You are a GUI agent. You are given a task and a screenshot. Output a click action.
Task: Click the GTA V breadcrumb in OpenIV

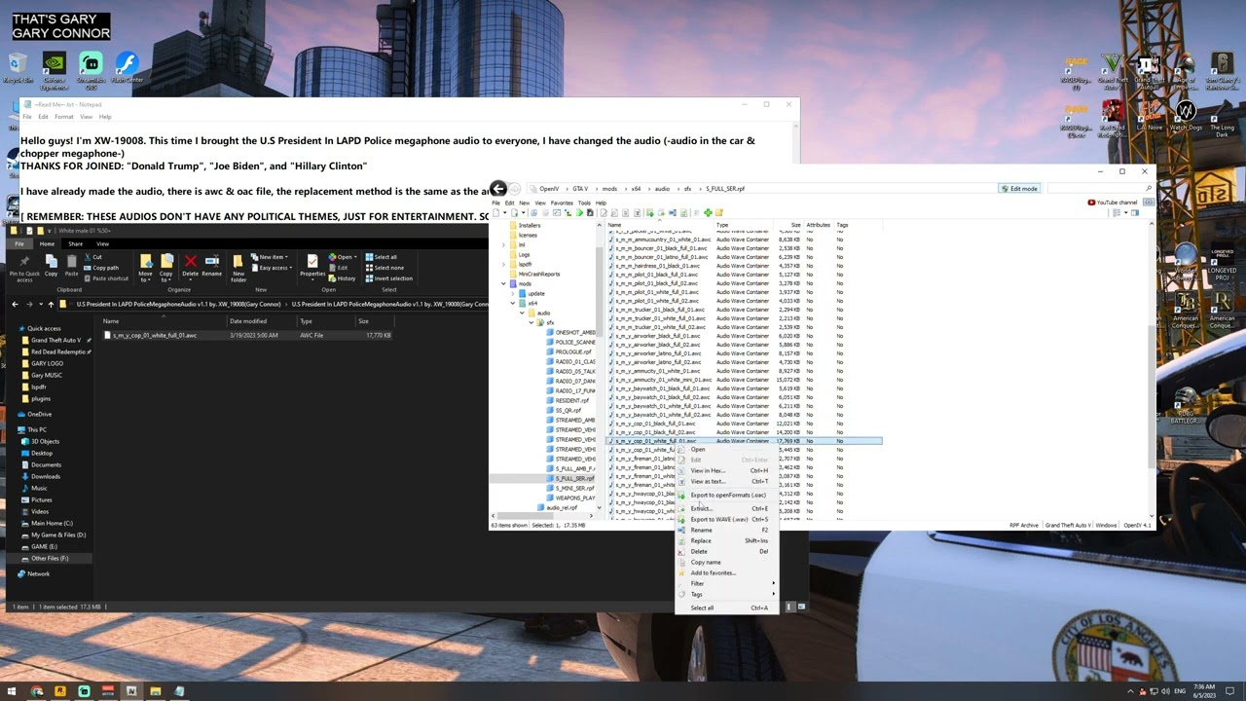point(580,188)
